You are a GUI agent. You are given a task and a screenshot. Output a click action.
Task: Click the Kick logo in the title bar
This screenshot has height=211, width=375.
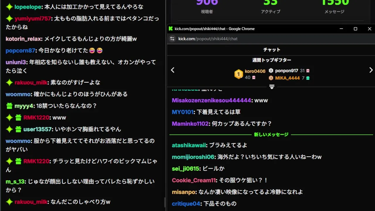click(x=171, y=29)
